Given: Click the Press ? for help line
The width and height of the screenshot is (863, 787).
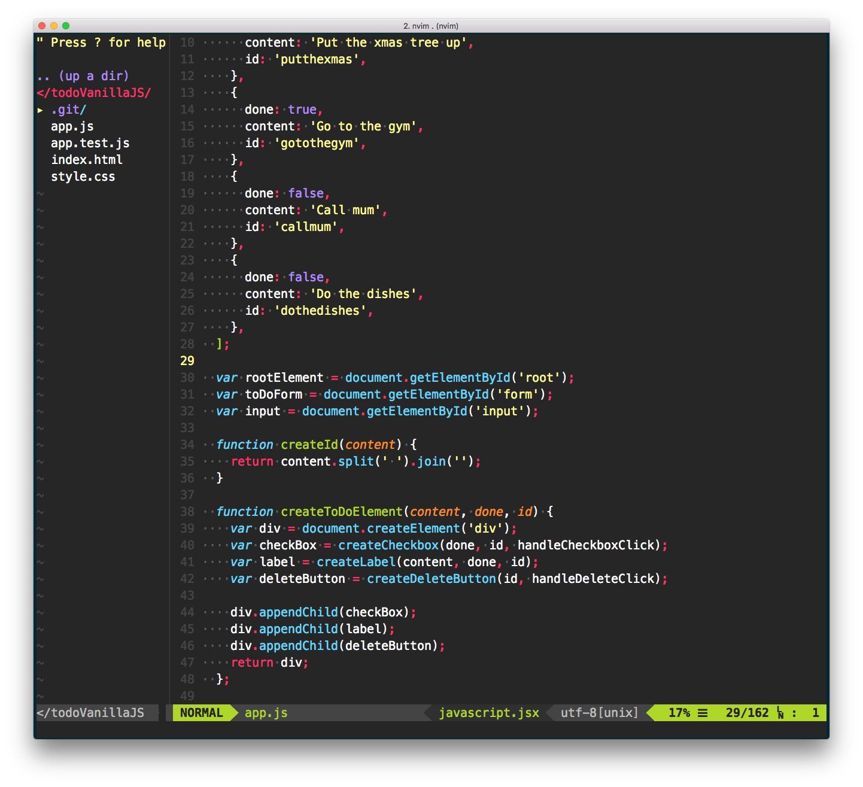Looking at the screenshot, I should click(101, 42).
